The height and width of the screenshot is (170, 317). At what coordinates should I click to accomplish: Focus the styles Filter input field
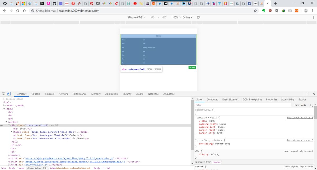pyautogui.click(x=243, y=105)
